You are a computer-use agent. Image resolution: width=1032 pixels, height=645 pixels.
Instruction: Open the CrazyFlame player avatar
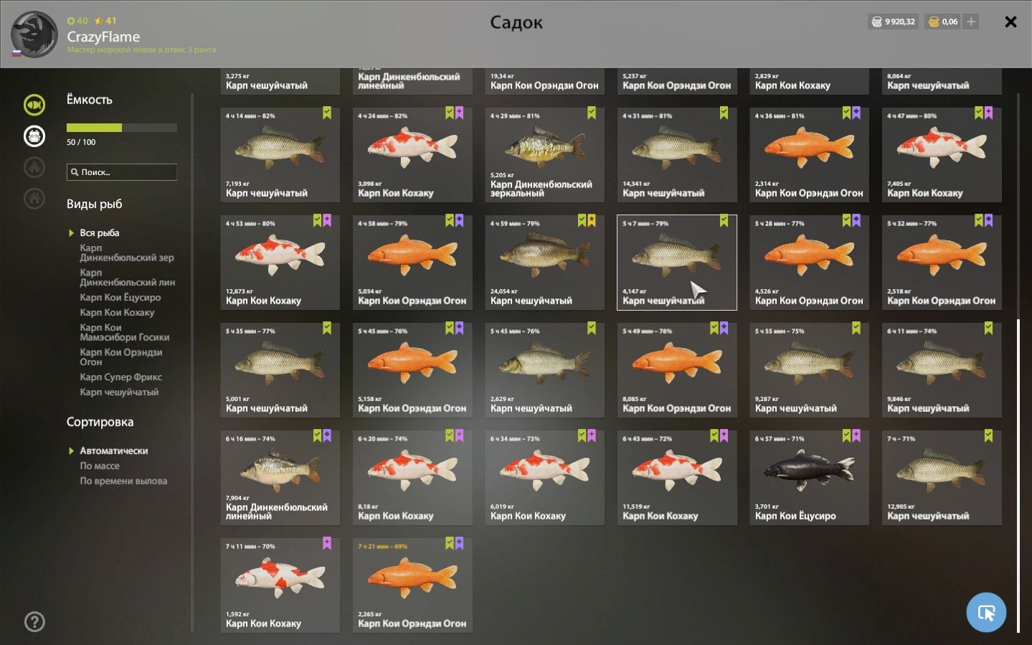coord(34,34)
